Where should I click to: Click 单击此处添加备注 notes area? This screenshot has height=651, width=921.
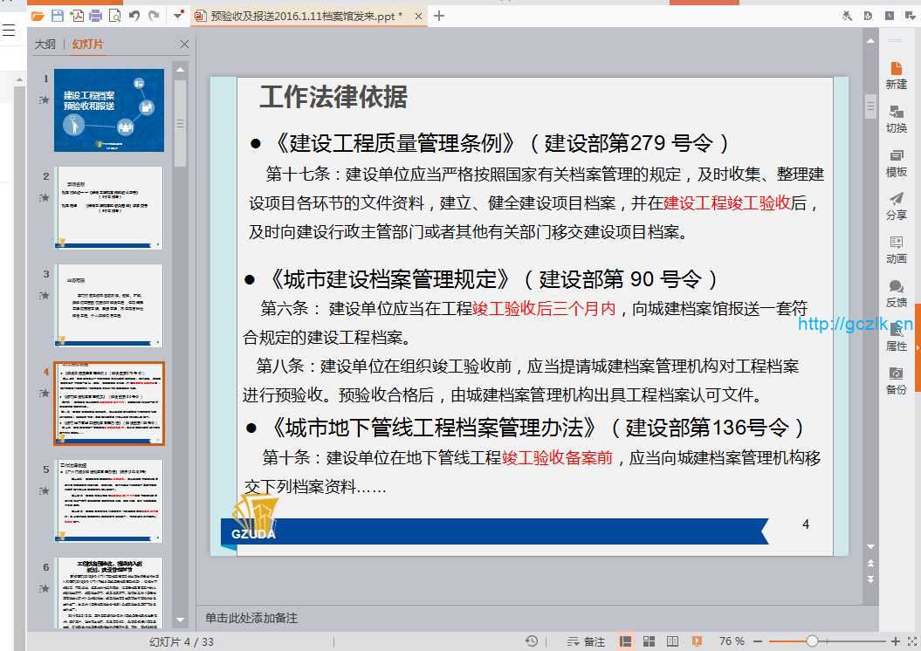click(x=252, y=618)
